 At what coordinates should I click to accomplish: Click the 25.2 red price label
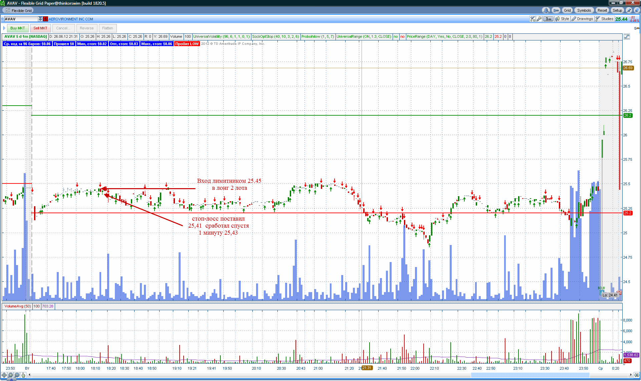(x=628, y=213)
